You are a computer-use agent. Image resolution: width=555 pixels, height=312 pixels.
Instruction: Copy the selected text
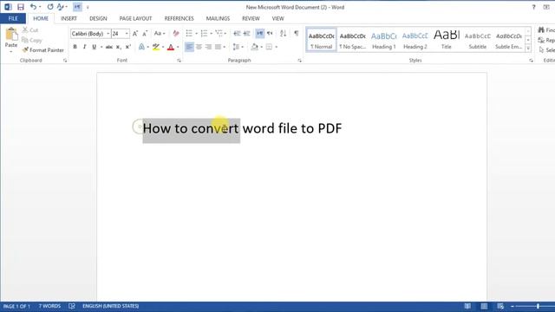(x=32, y=40)
